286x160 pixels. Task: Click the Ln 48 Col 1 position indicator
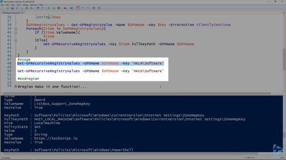[250, 158]
